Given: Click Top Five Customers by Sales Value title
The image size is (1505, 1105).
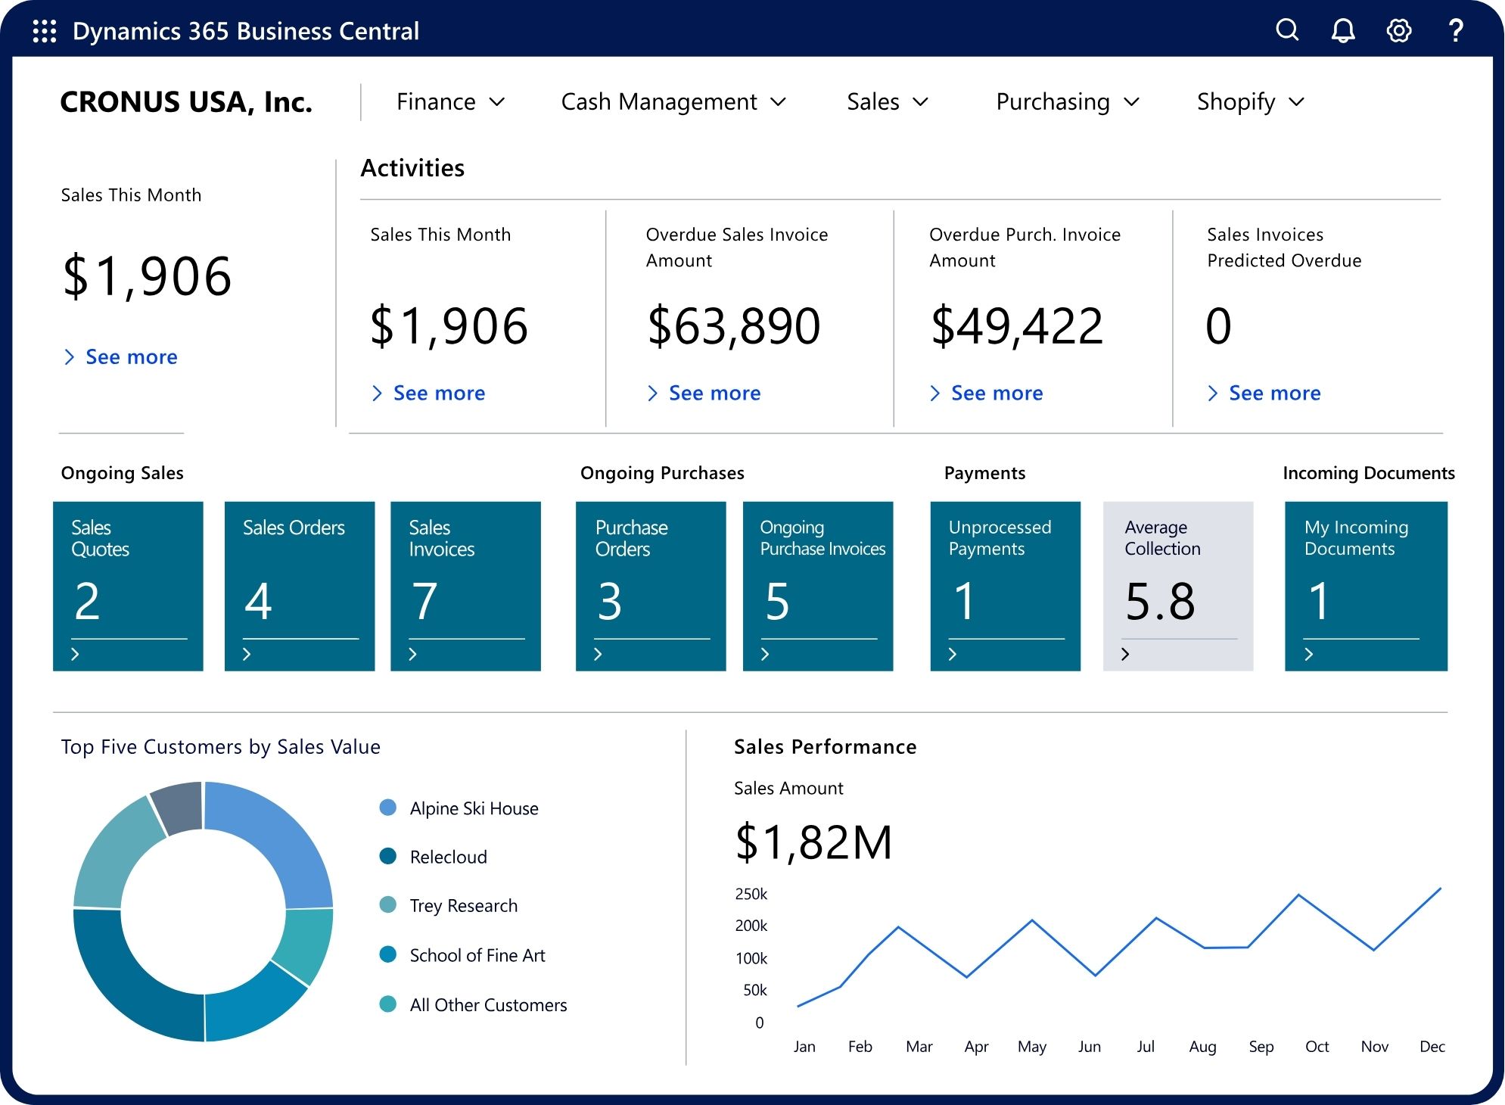Looking at the screenshot, I should (221, 747).
